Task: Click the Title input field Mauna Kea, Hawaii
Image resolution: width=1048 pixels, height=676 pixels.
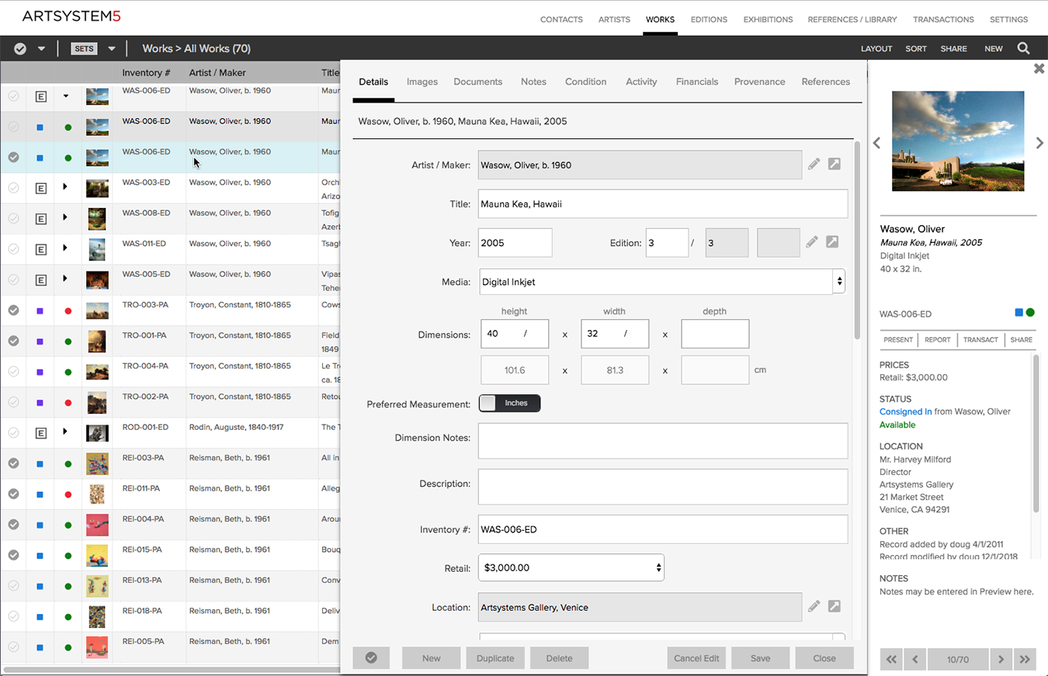Action: coord(663,204)
